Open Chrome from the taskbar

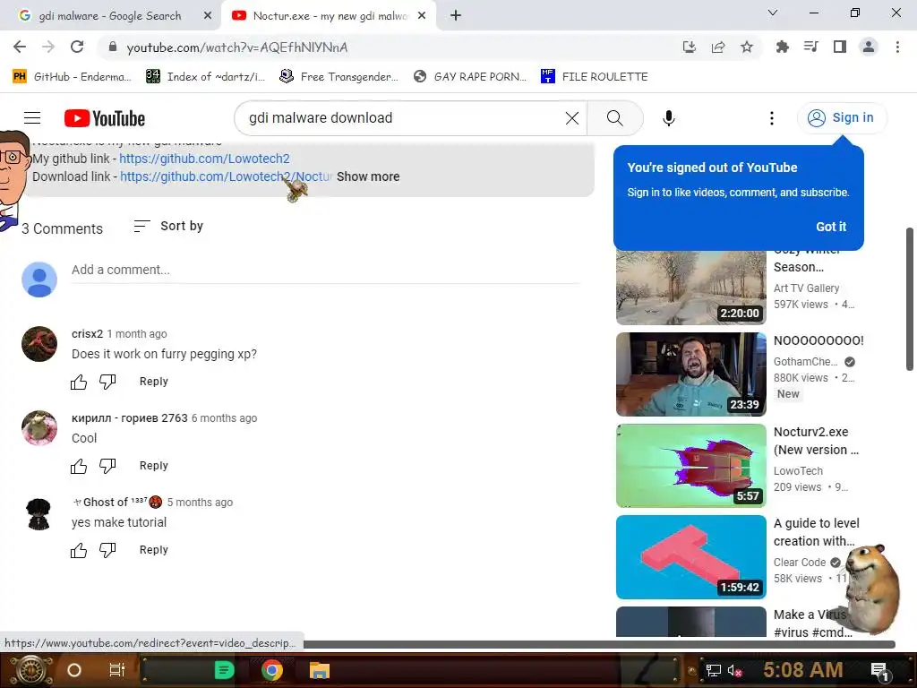point(272,670)
